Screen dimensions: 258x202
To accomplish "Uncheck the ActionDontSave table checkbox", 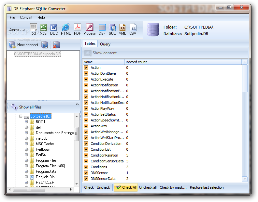I will (x=86, y=73).
